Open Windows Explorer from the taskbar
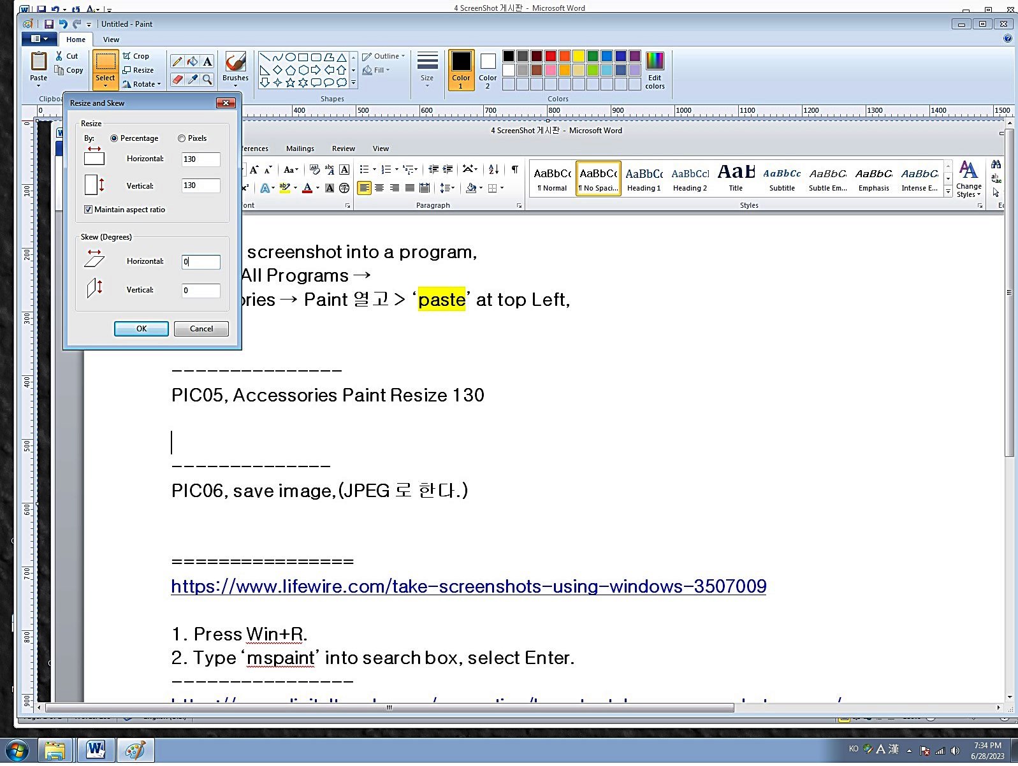 (x=55, y=751)
